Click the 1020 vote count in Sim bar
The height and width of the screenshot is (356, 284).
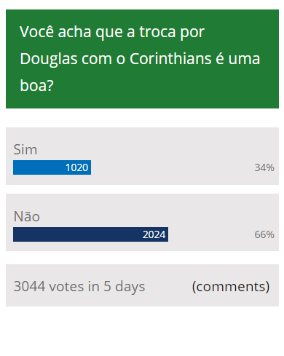76,167
